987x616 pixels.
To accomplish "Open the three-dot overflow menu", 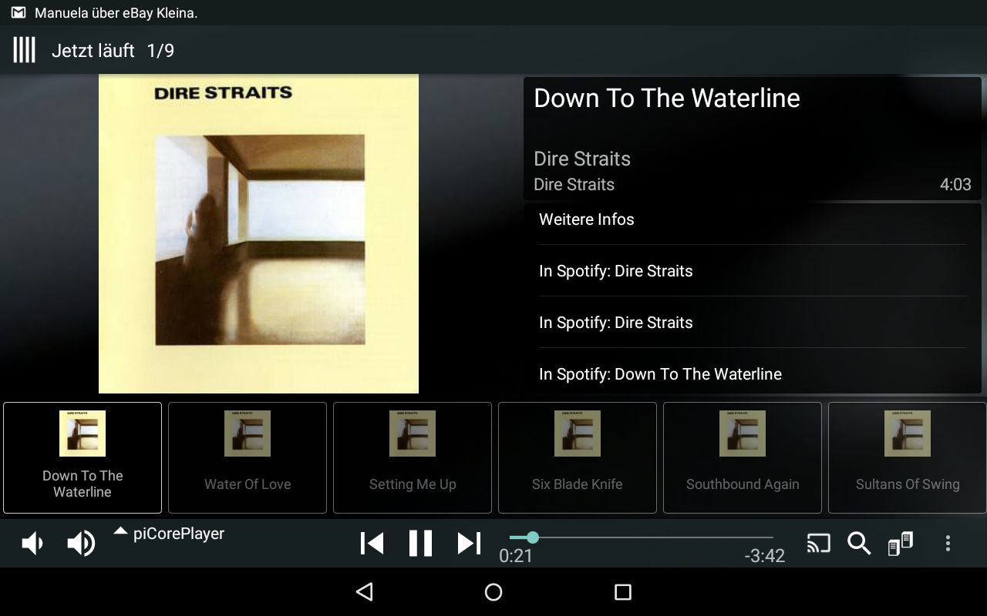I will (x=948, y=544).
